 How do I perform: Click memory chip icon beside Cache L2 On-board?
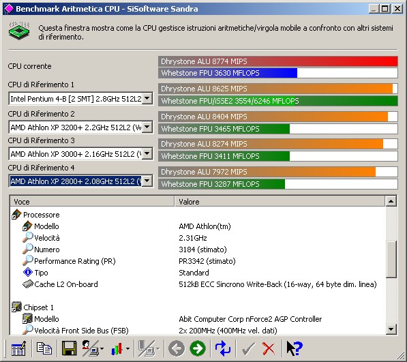[x=28, y=284]
